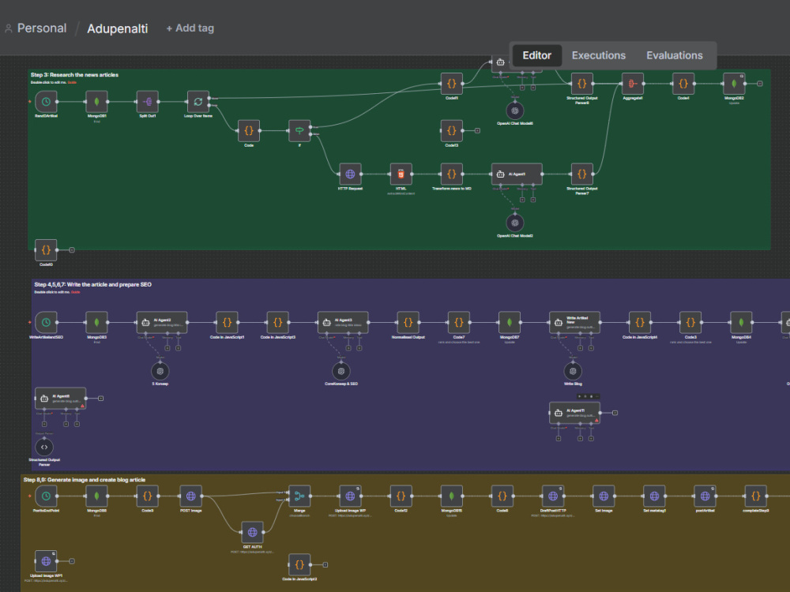Select the HTTP Request node
This screenshot has width=790, height=592.
tap(350, 174)
